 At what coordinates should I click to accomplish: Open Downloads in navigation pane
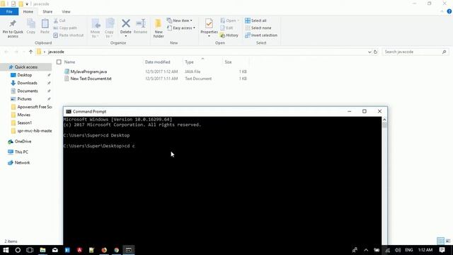point(27,83)
